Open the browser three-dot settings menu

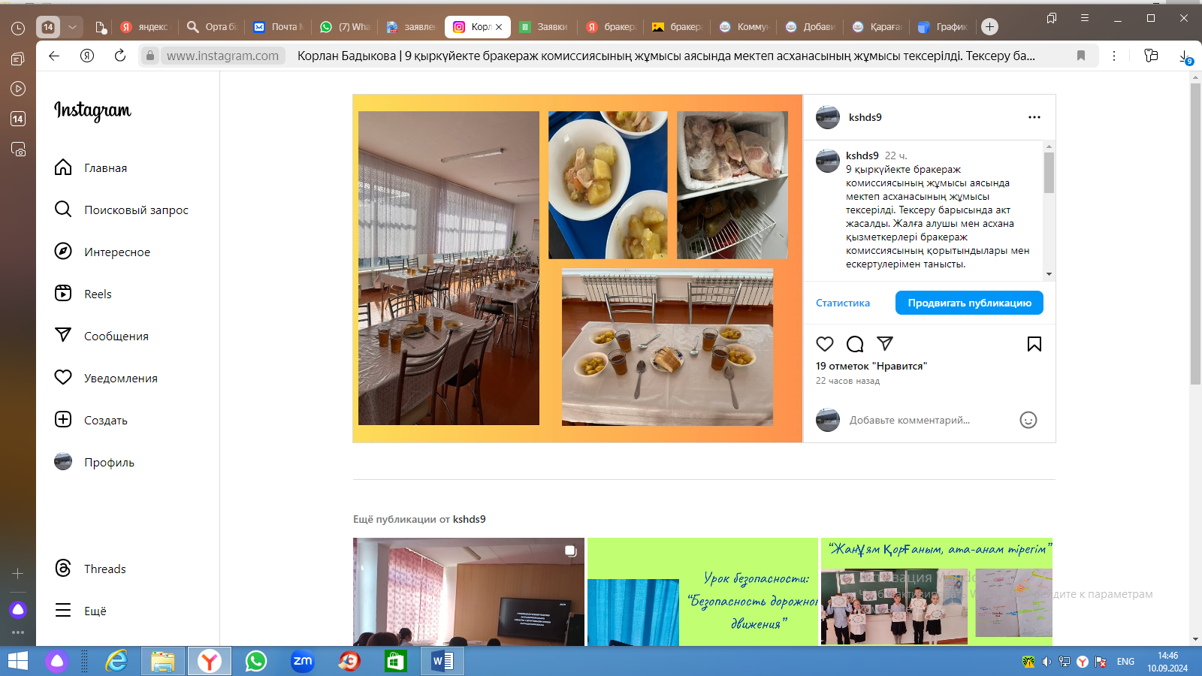pyautogui.click(x=1114, y=56)
